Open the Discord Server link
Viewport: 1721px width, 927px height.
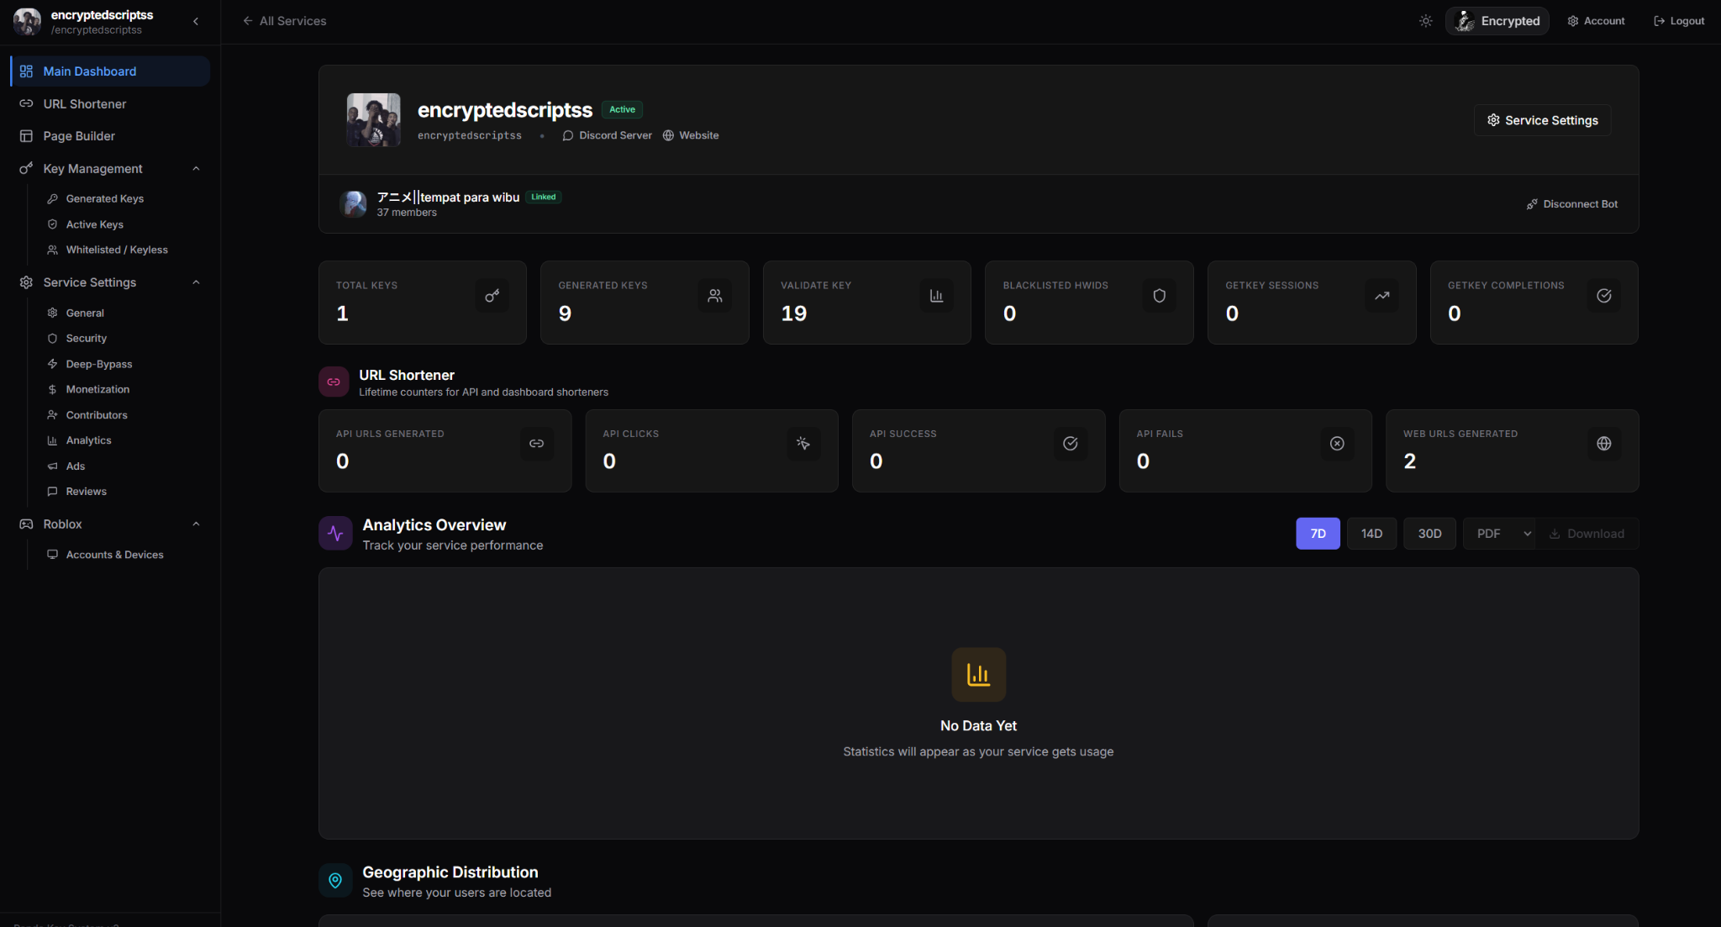607,135
